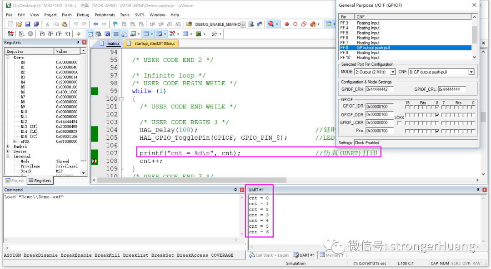Viewport: 491px width, 269px height.
Task: Switch to startup_stm32f103xe.s tab
Action: pos(151,44)
